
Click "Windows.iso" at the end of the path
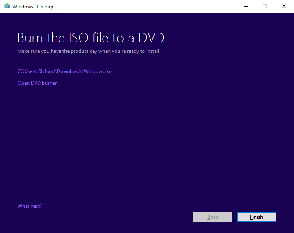[98, 71]
